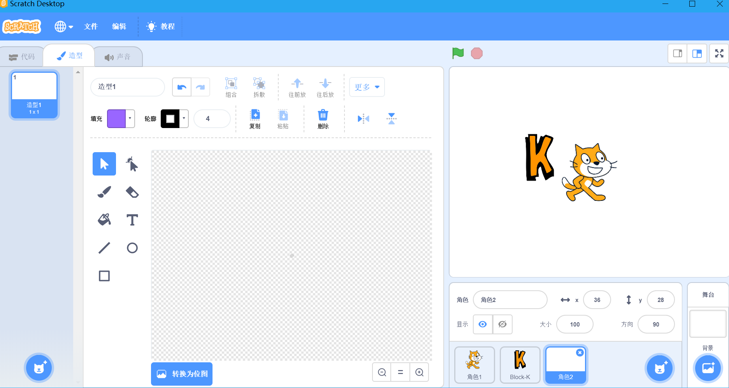This screenshot has width=729, height=388.
Task: Zoom out of the paint canvas
Action: point(382,372)
